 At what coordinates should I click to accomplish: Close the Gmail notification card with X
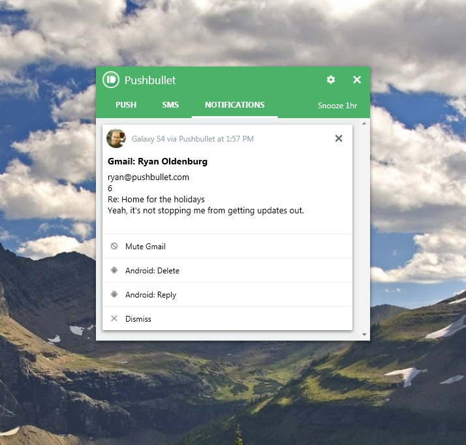(338, 138)
